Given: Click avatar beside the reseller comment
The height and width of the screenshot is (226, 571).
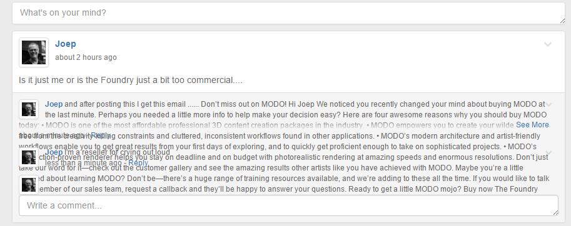Looking at the screenshot, I should click(x=29, y=157).
